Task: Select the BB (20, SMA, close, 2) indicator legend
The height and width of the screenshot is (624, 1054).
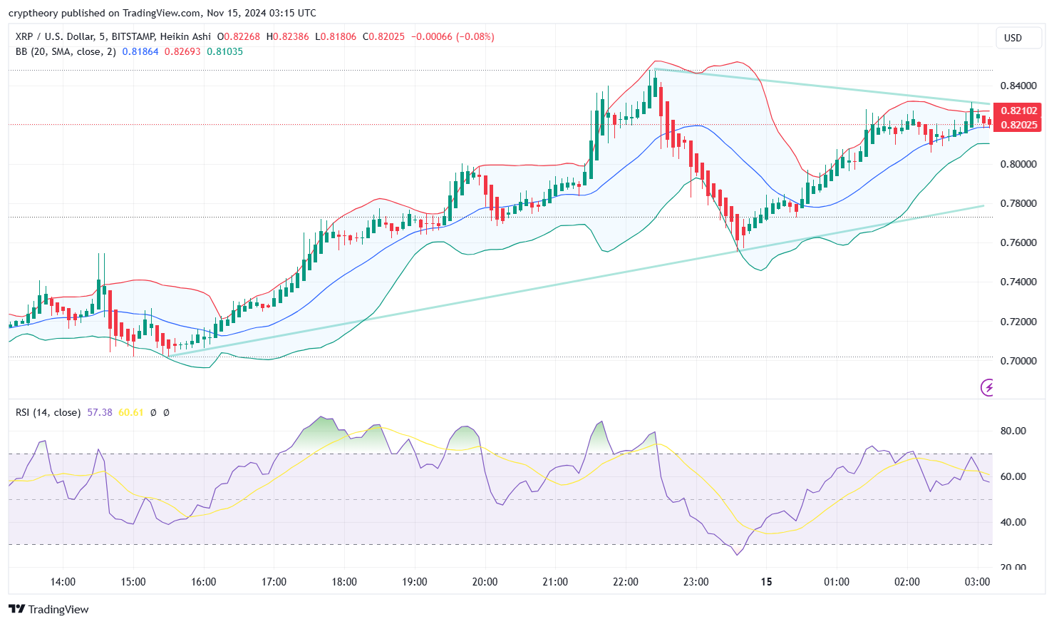Action: click(66, 51)
